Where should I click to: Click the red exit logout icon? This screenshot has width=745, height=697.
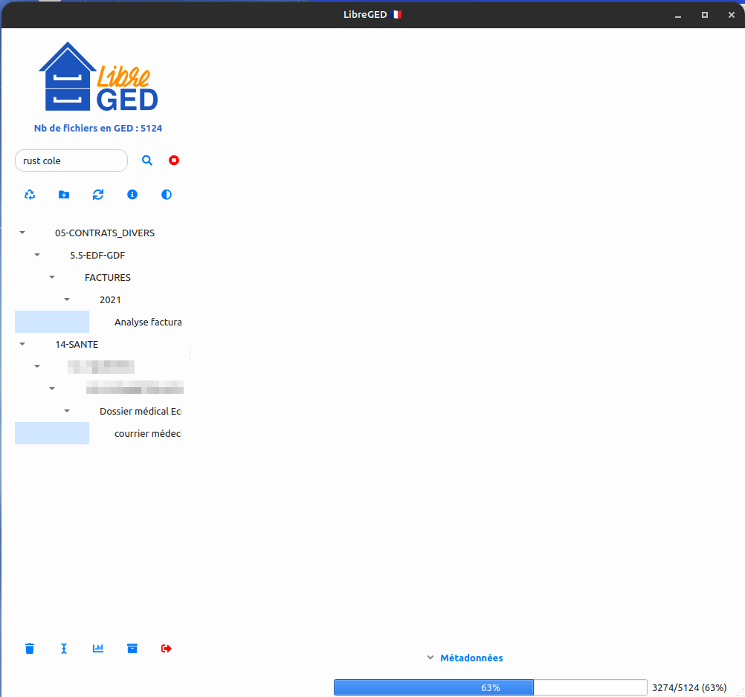[x=167, y=649]
